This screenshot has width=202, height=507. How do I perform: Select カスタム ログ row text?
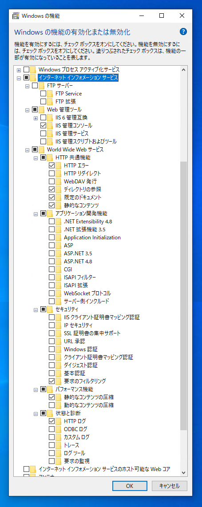(x=76, y=437)
